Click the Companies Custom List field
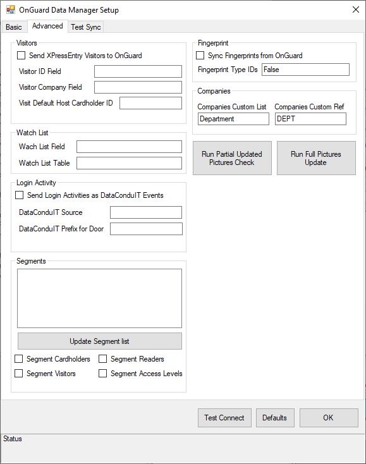 [233, 119]
